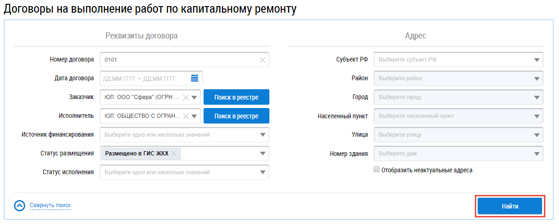Image resolution: width=559 pixels, height=224 pixels.
Task: Click the Найти search button
Action: tap(510, 206)
